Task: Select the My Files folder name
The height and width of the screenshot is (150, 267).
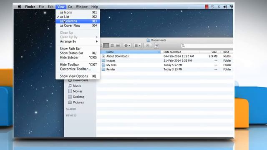Action: (111, 65)
